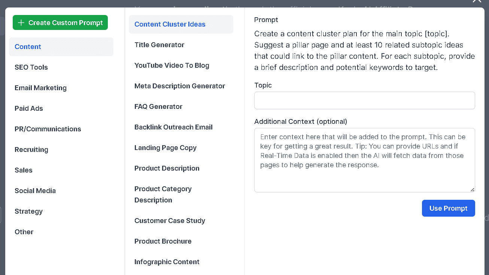Screen dimensions: 489x275
Task: Pick the FAQ Generator prompt
Action: pos(158,107)
